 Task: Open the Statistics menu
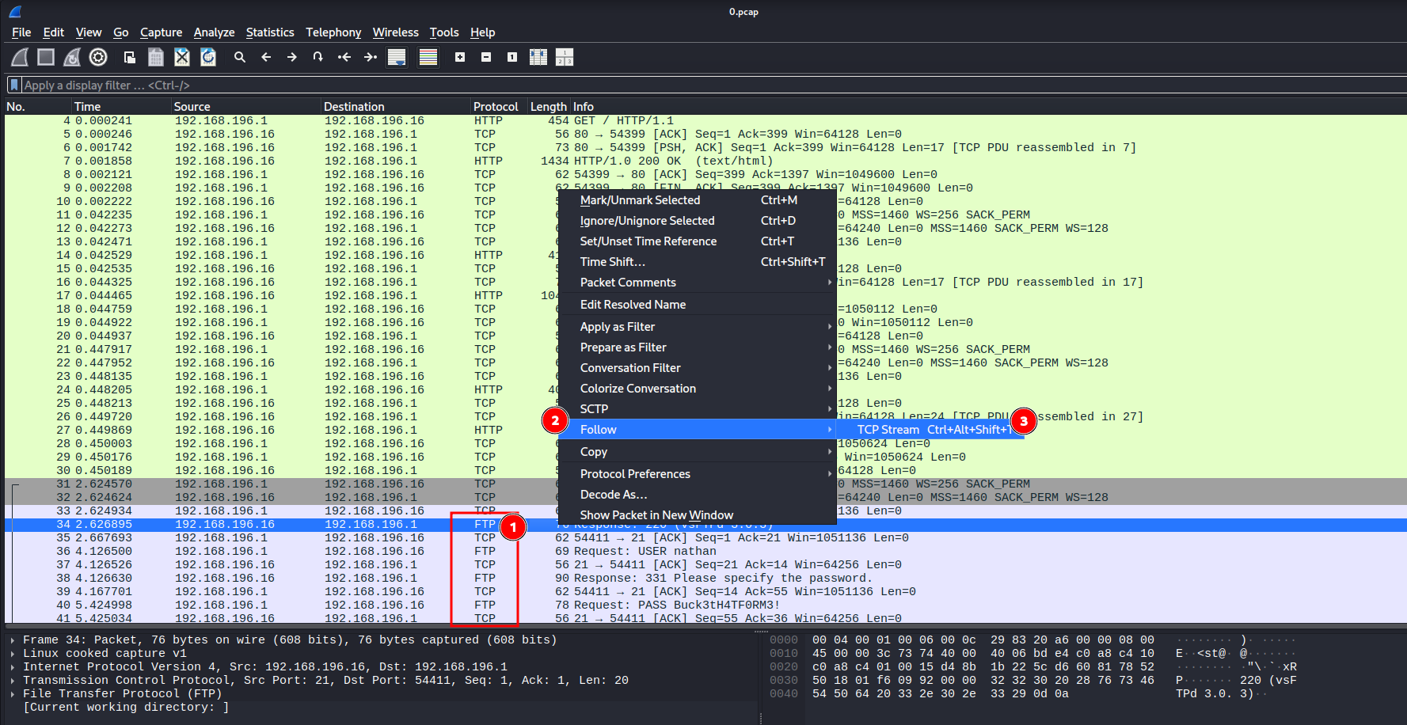click(x=270, y=32)
